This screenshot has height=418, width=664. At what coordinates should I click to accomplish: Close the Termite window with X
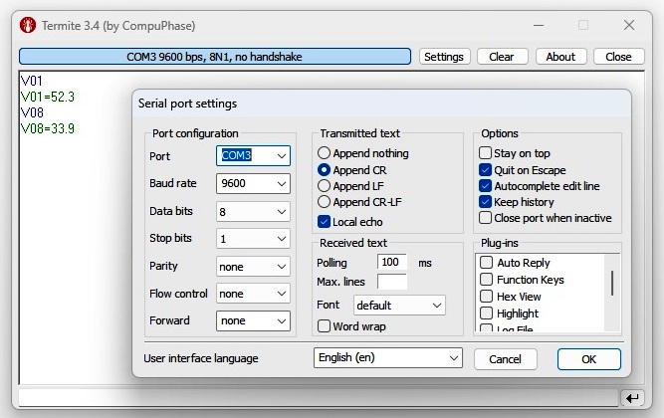(x=629, y=26)
